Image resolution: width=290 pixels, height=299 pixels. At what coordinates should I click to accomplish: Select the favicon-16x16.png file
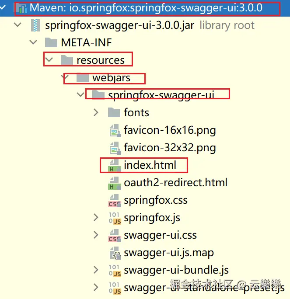tap(170, 130)
